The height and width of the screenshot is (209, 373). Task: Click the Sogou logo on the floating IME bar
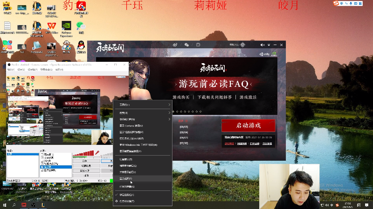336,3
